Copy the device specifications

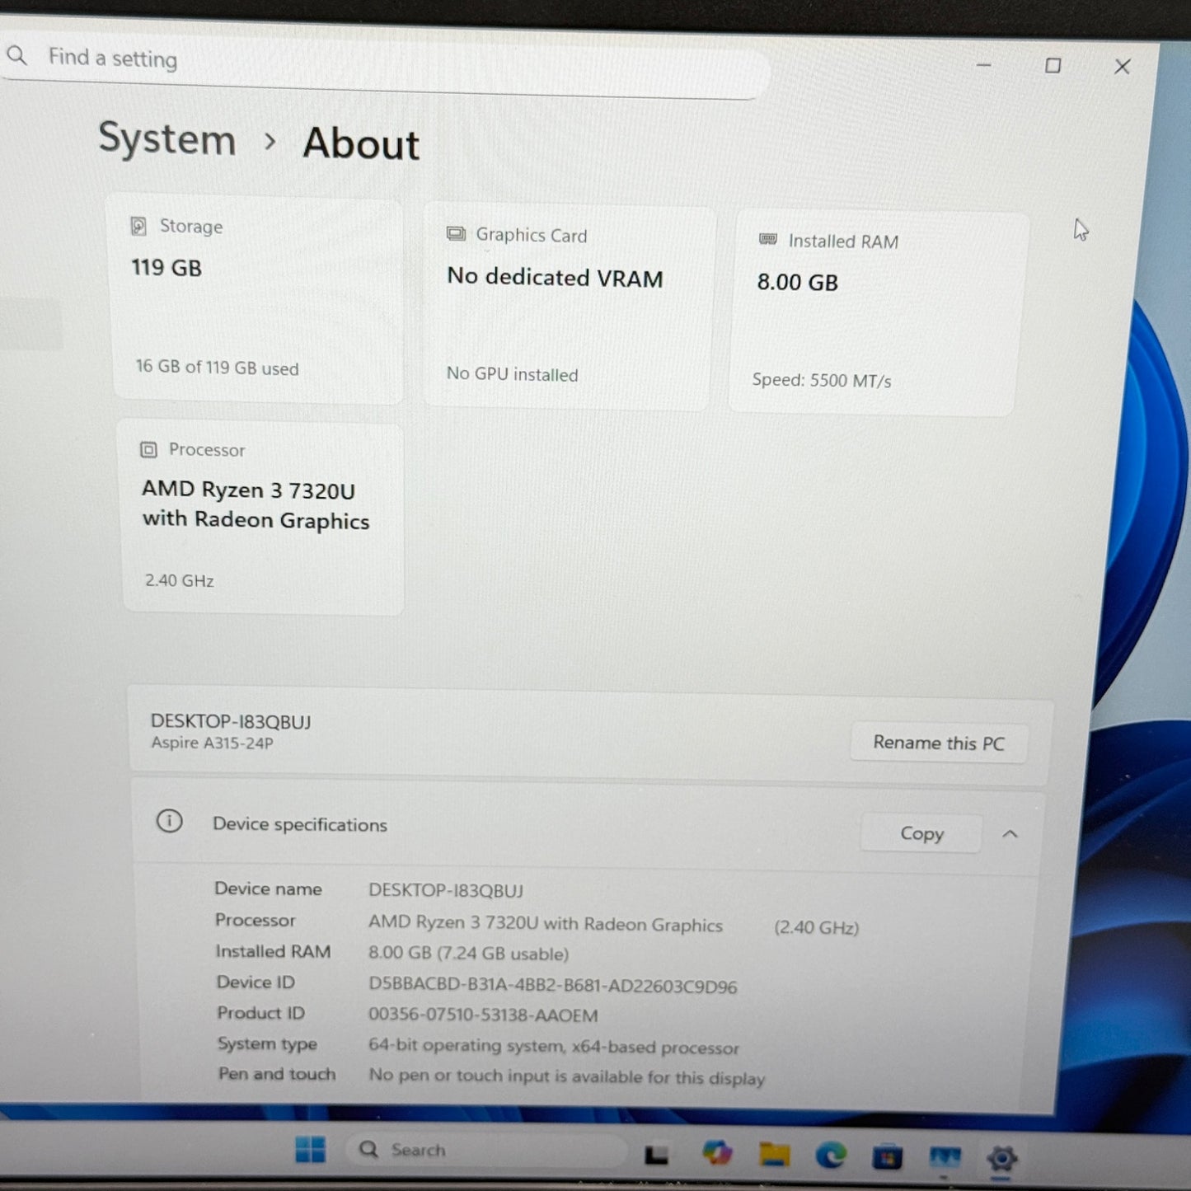pyautogui.click(x=921, y=833)
